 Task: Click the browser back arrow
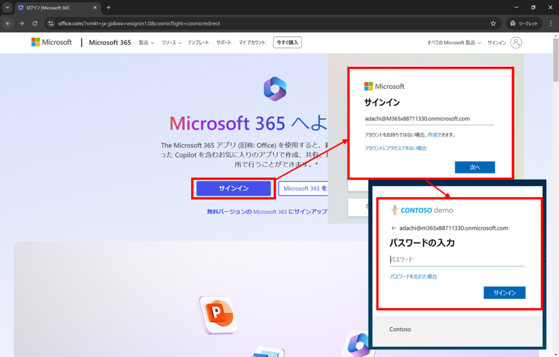coord(8,23)
